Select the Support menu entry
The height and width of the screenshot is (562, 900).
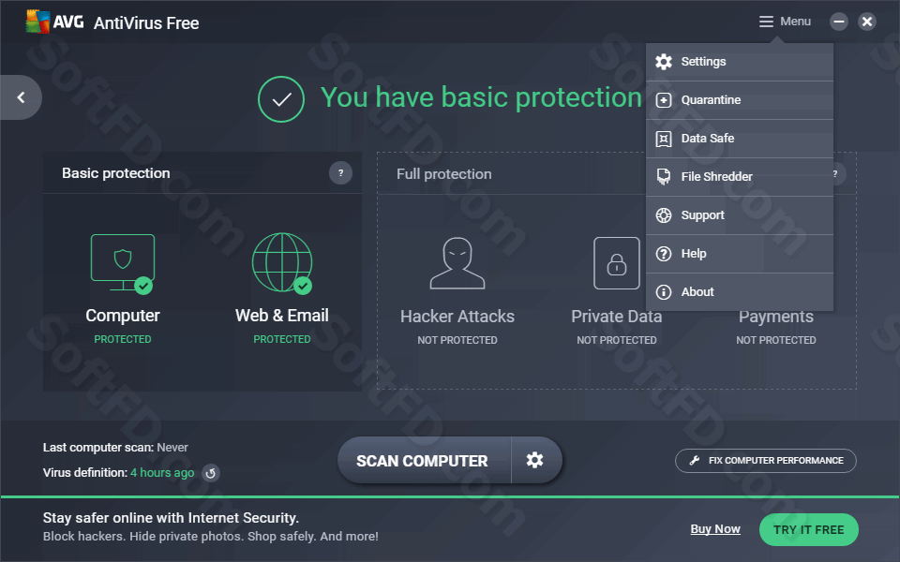coord(740,215)
